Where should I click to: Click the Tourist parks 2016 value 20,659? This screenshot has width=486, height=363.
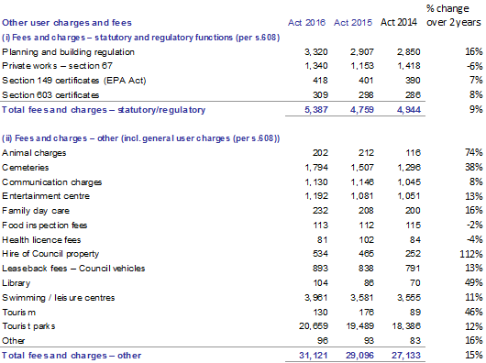click(x=314, y=326)
